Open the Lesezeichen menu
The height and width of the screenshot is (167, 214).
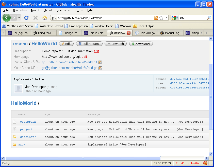(x=64, y=10)
